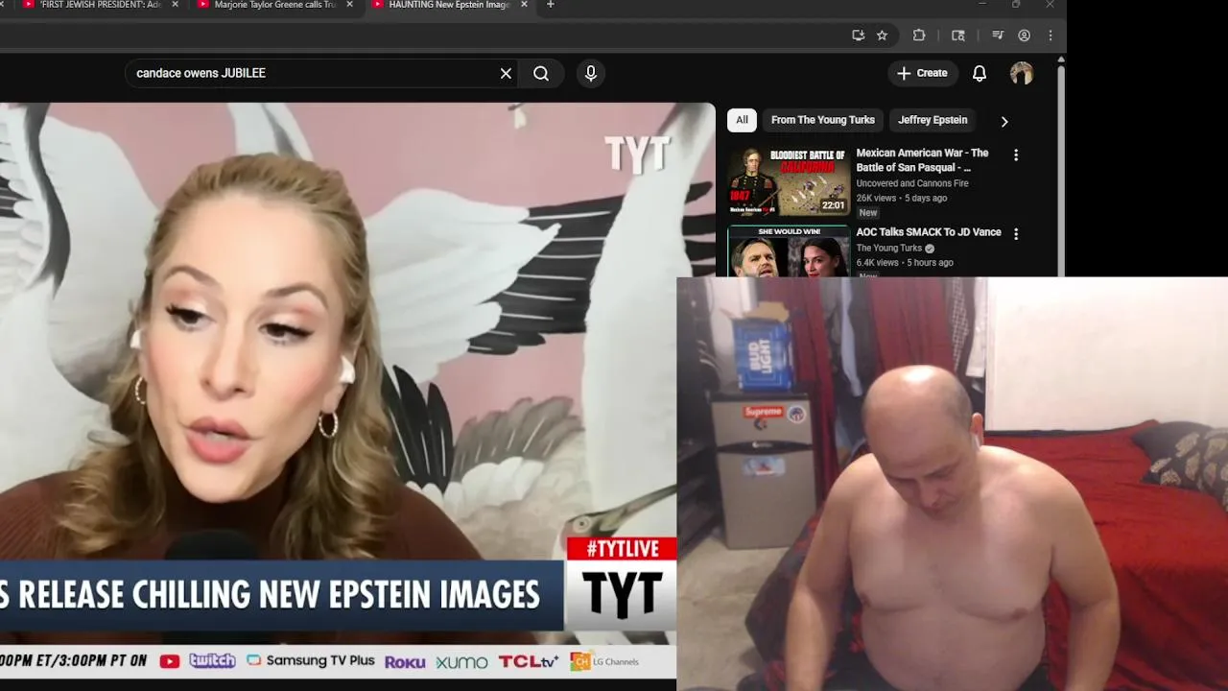Bookmark this page with the star icon
The height and width of the screenshot is (691, 1228).
click(882, 36)
